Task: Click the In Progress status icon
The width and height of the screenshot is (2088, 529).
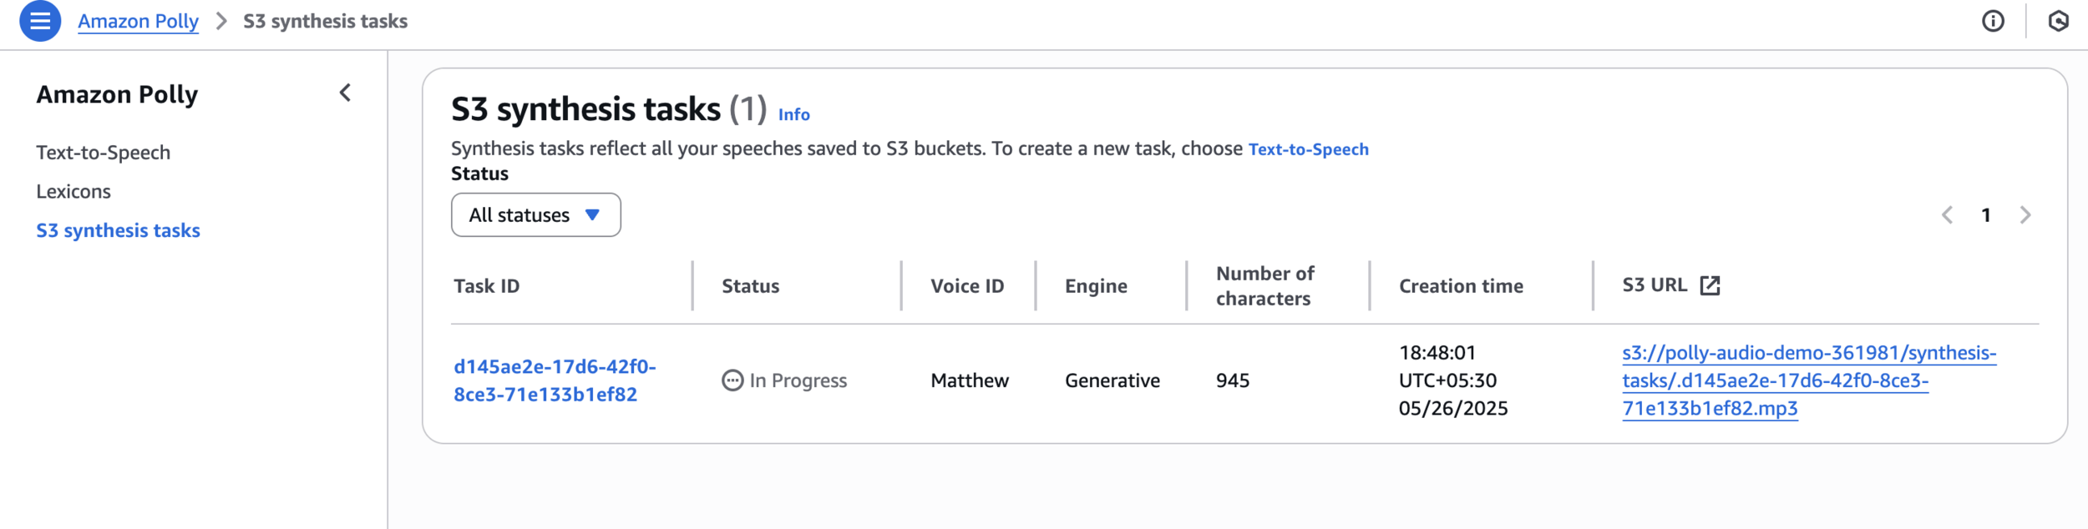Action: pyautogui.click(x=732, y=380)
